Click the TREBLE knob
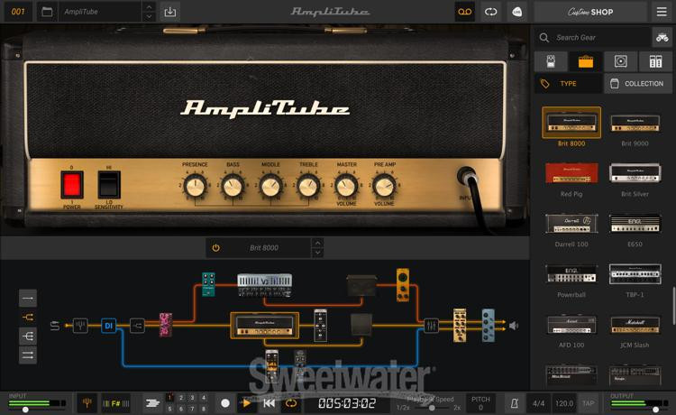 coord(308,187)
